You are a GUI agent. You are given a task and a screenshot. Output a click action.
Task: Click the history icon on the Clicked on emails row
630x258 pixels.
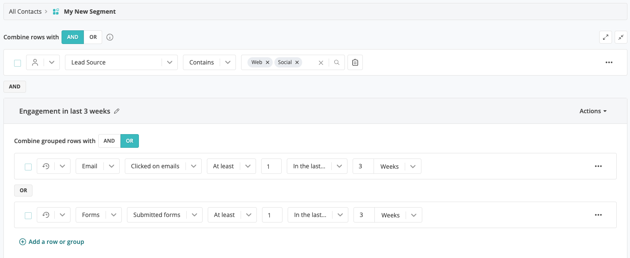pyautogui.click(x=46, y=166)
